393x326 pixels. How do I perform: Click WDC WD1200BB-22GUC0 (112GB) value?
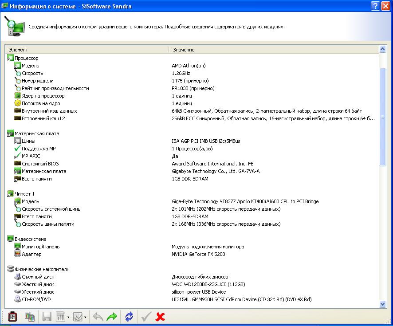pyautogui.click(x=208, y=284)
